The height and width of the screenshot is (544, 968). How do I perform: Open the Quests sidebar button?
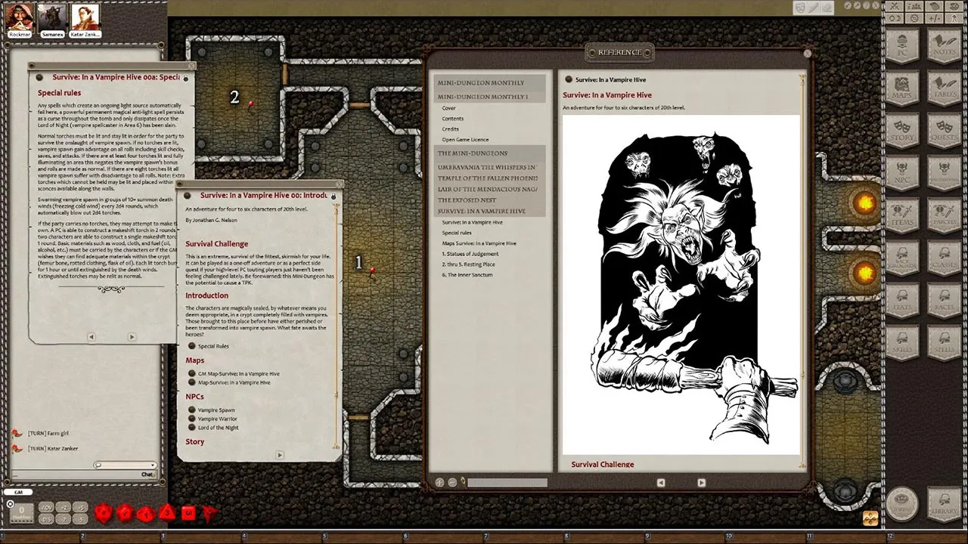click(944, 132)
